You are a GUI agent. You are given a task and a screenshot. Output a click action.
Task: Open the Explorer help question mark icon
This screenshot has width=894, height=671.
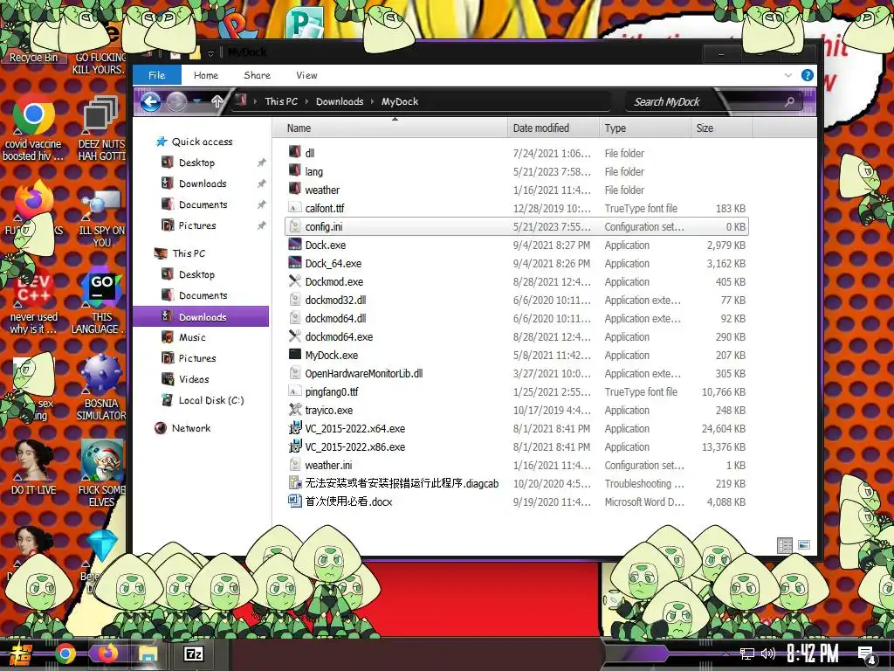click(x=808, y=75)
